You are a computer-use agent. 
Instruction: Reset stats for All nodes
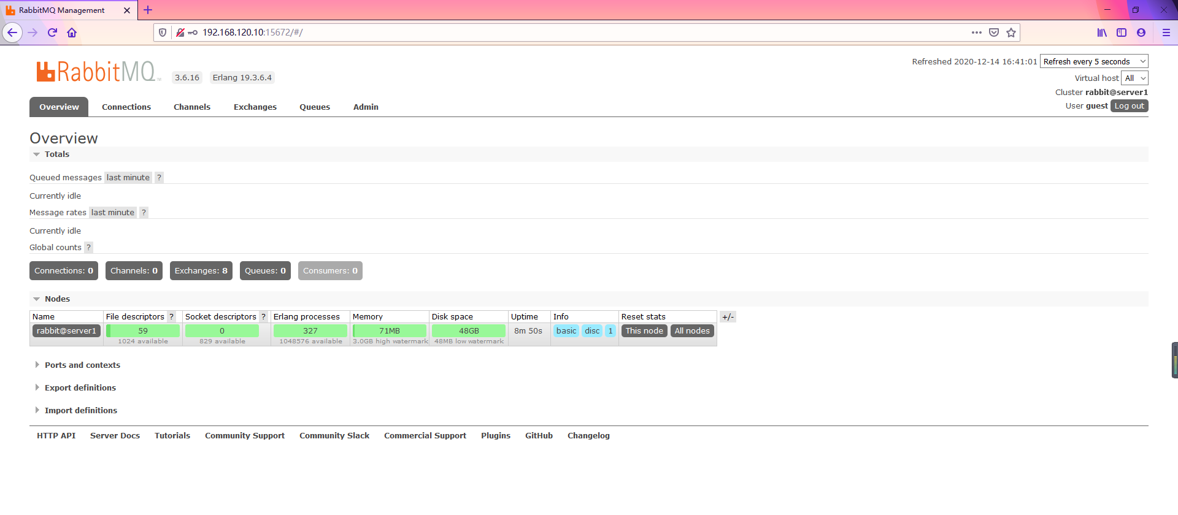pyautogui.click(x=692, y=331)
